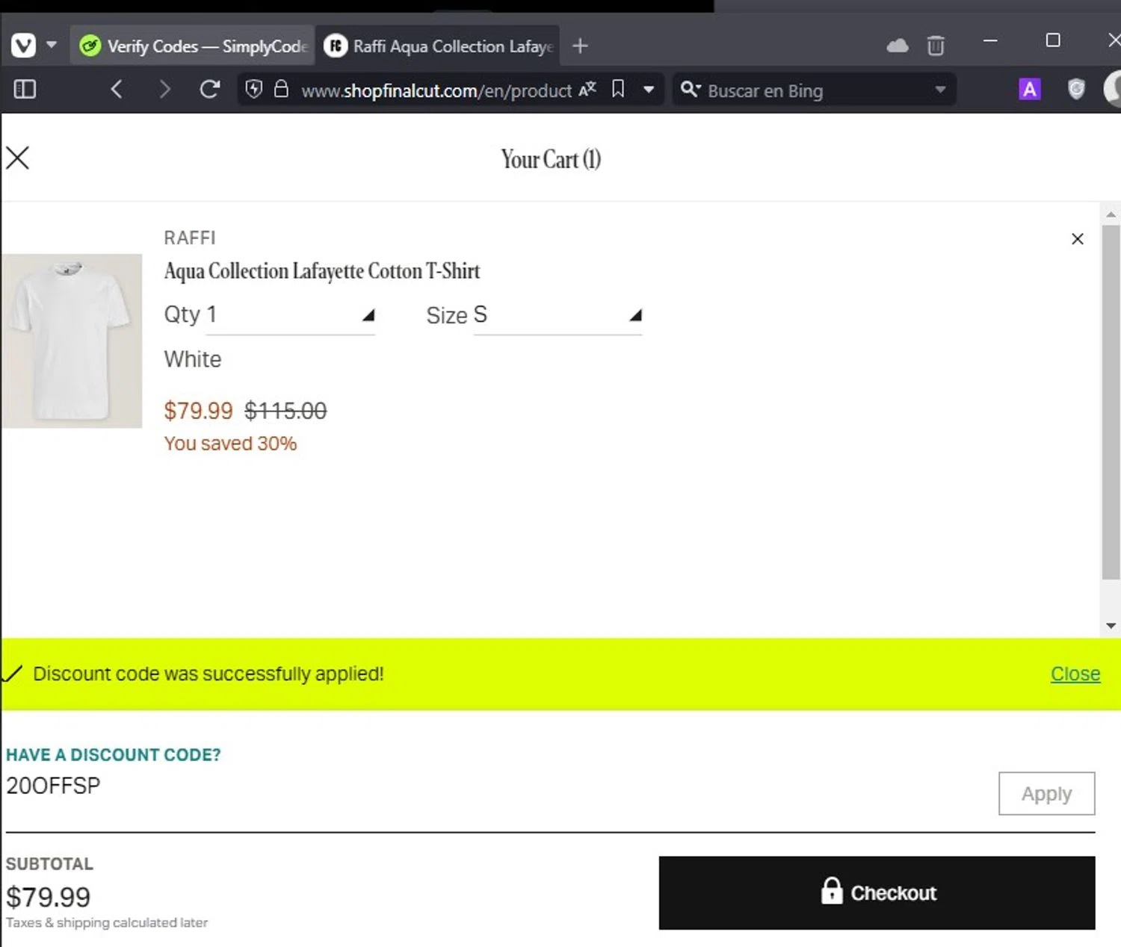The height and width of the screenshot is (947, 1121).
Task: Click the search engine magnifier icon
Action: [690, 90]
